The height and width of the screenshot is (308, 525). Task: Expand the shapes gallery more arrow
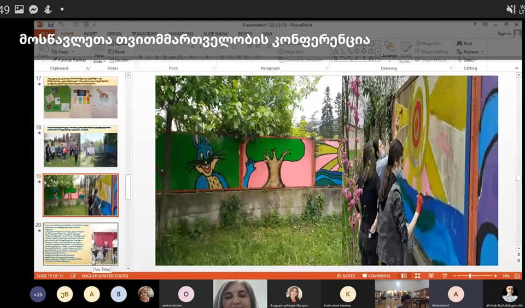click(x=378, y=58)
